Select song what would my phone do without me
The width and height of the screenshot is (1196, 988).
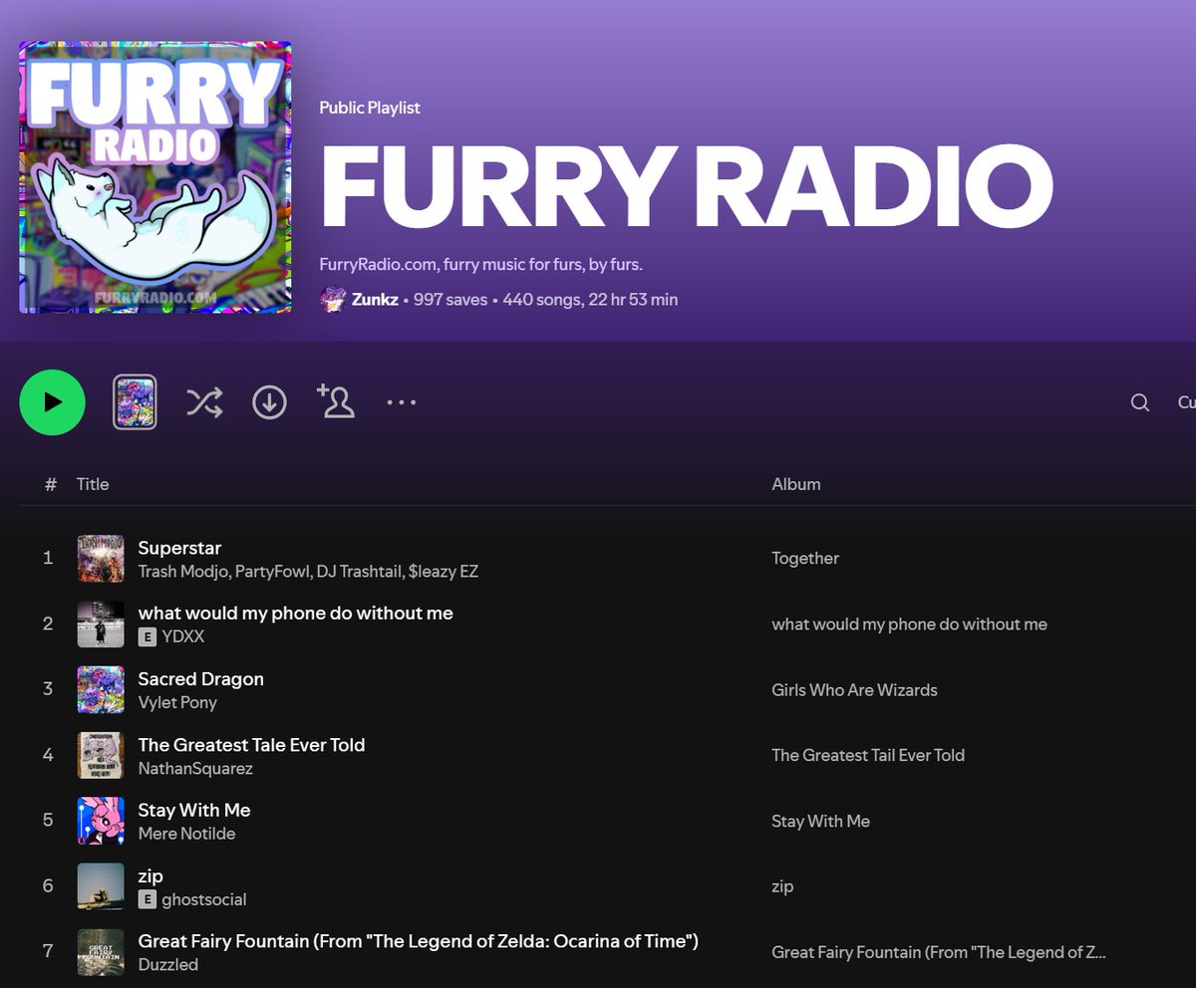pyautogui.click(x=295, y=614)
